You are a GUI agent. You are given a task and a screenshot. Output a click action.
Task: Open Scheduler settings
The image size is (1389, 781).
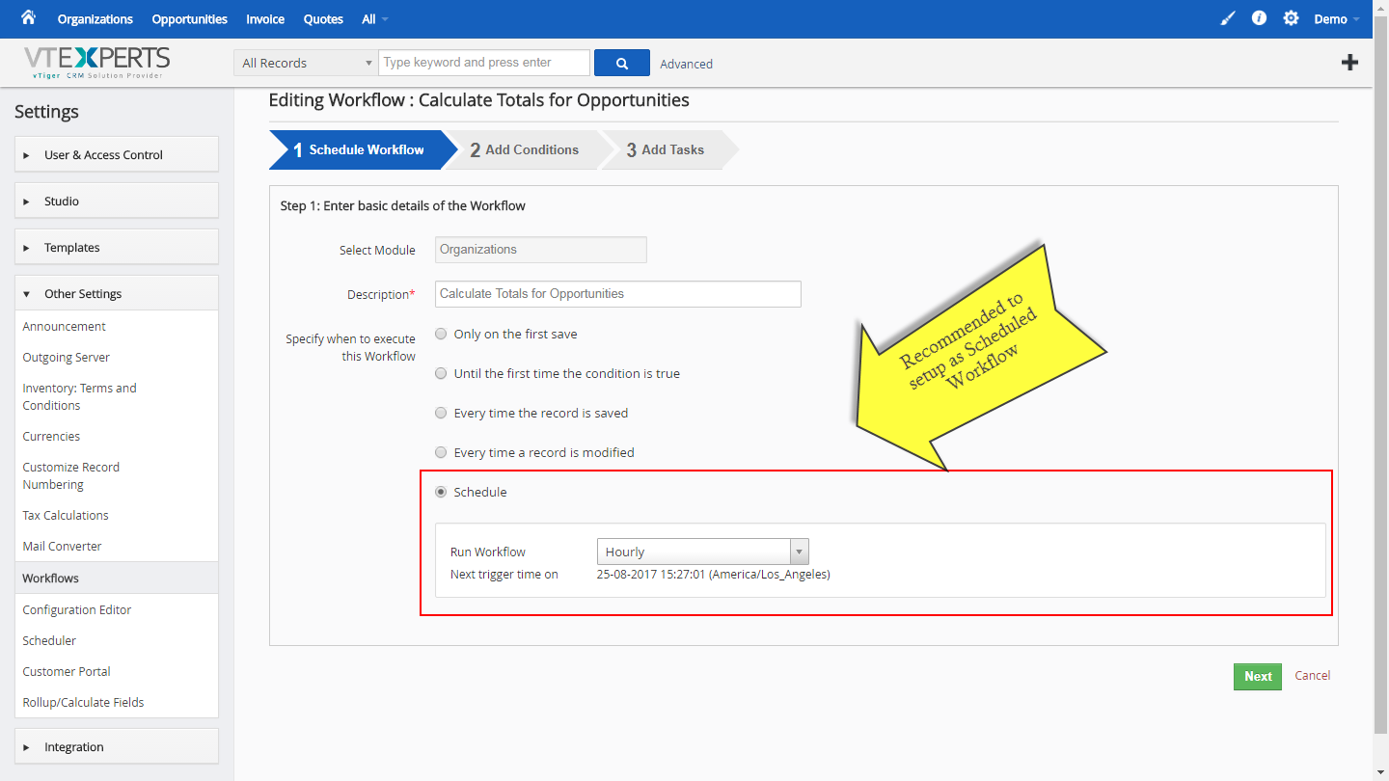(49, 640)
